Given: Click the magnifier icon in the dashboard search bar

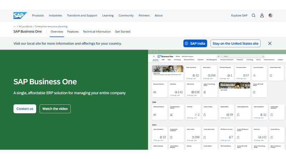Looking at the screenshot, I should pos(263,56).
